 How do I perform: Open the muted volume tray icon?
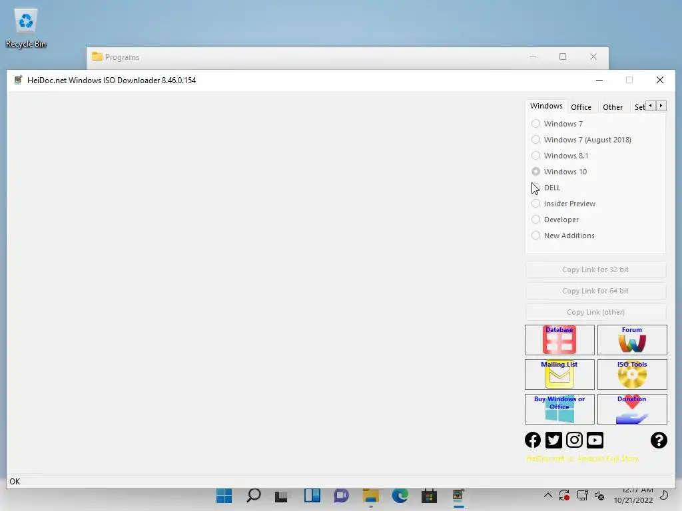[599, 496]
